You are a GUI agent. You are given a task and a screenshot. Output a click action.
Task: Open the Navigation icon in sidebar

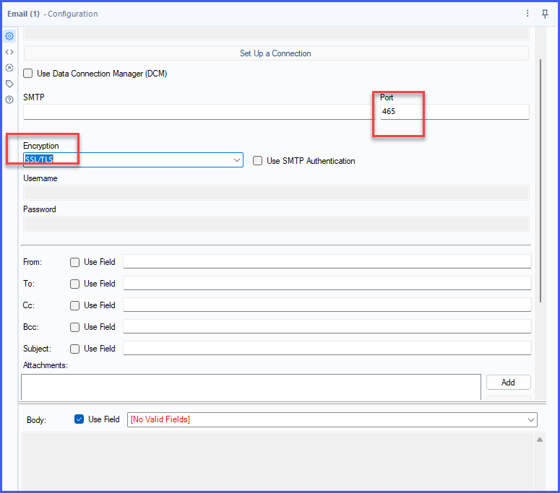pos(9,68)
